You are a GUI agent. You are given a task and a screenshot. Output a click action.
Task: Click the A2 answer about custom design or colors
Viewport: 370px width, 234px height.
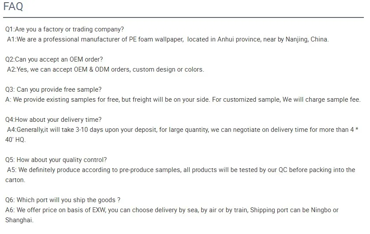coord(105,69)
